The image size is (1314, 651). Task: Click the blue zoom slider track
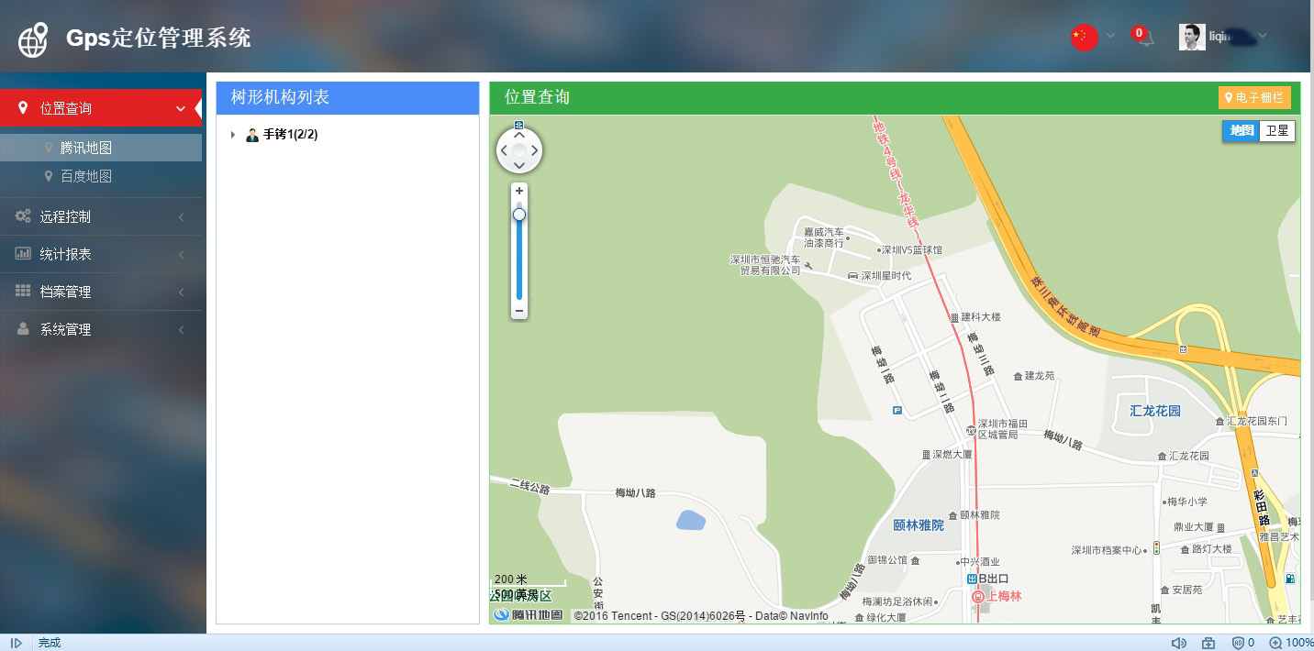coord(519,261)
